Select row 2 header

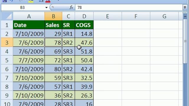coord(7,34)
